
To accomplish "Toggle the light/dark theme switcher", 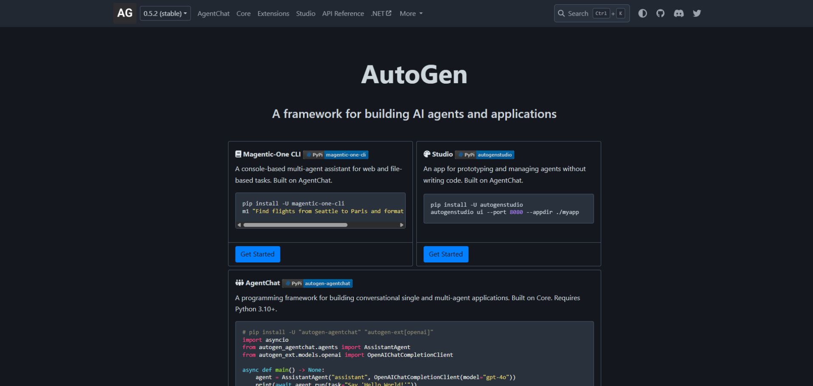I will coord(642,13).
